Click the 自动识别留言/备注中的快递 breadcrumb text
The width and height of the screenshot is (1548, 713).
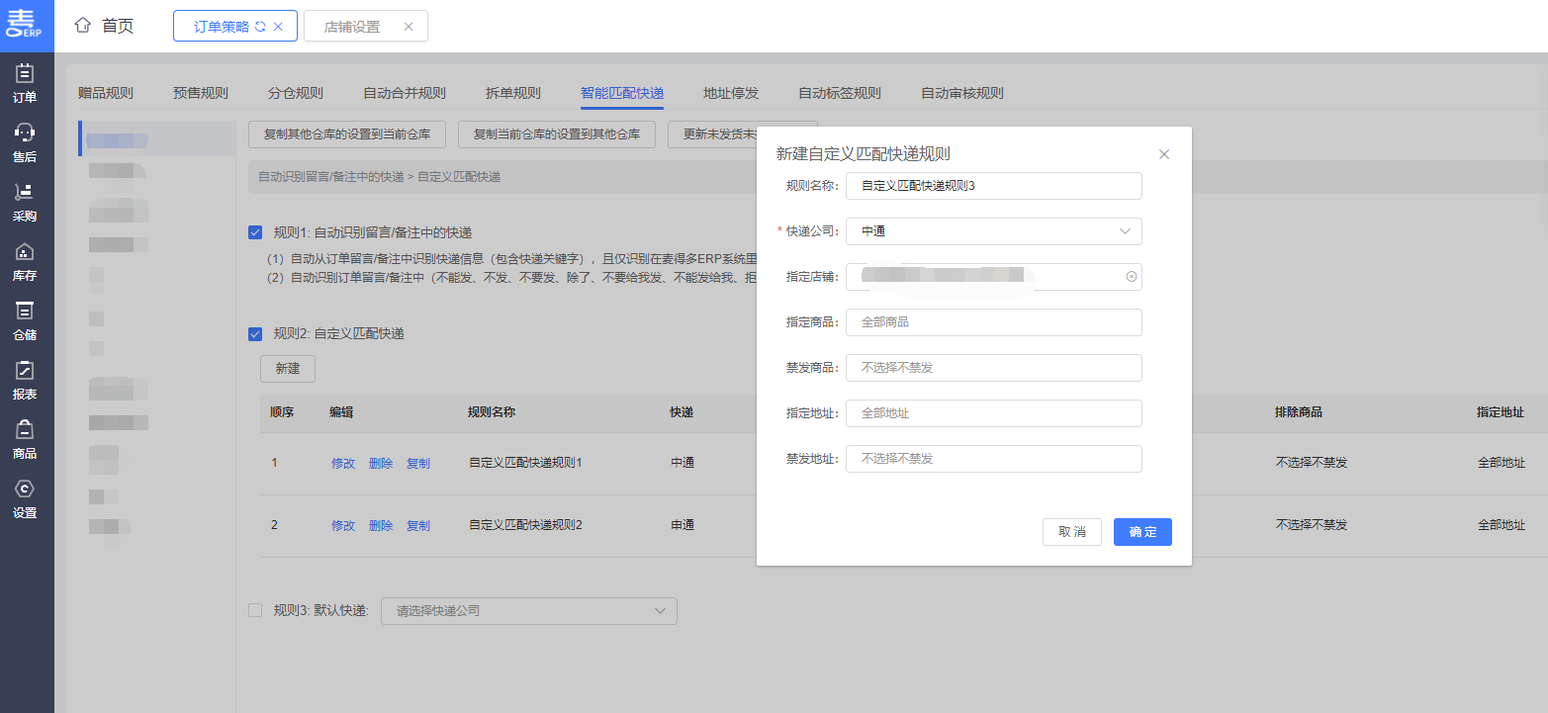pyautogui.click(x=331, y=177)
